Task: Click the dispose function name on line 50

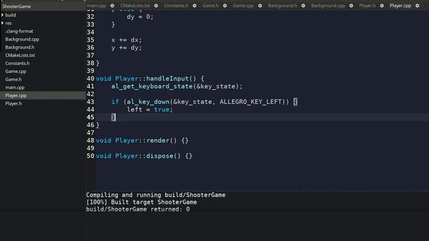Action: [160, 156]
